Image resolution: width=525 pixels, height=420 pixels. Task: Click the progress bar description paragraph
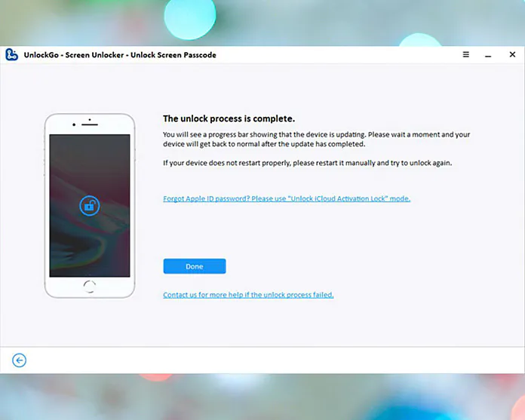coord(316,139)
